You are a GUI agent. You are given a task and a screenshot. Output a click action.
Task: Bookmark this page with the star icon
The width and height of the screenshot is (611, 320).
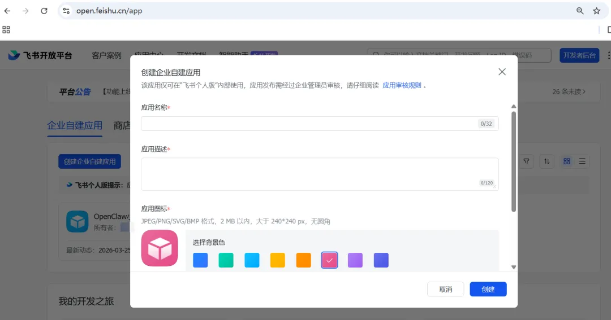[597, 11]
